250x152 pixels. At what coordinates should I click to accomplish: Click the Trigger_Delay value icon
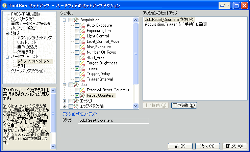coord(82,74)
